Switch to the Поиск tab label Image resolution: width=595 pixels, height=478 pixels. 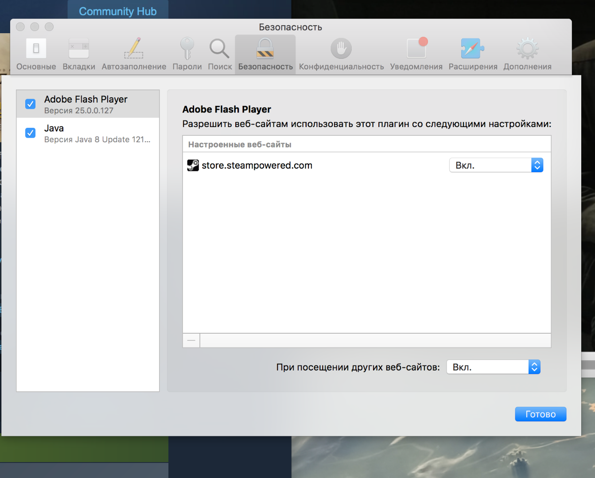[x=220, y=67]
